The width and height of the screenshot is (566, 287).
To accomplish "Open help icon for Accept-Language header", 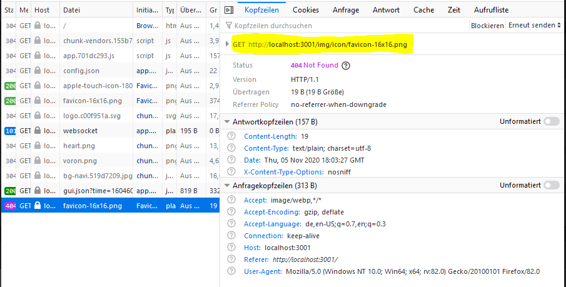I will (x=231, y=223).
